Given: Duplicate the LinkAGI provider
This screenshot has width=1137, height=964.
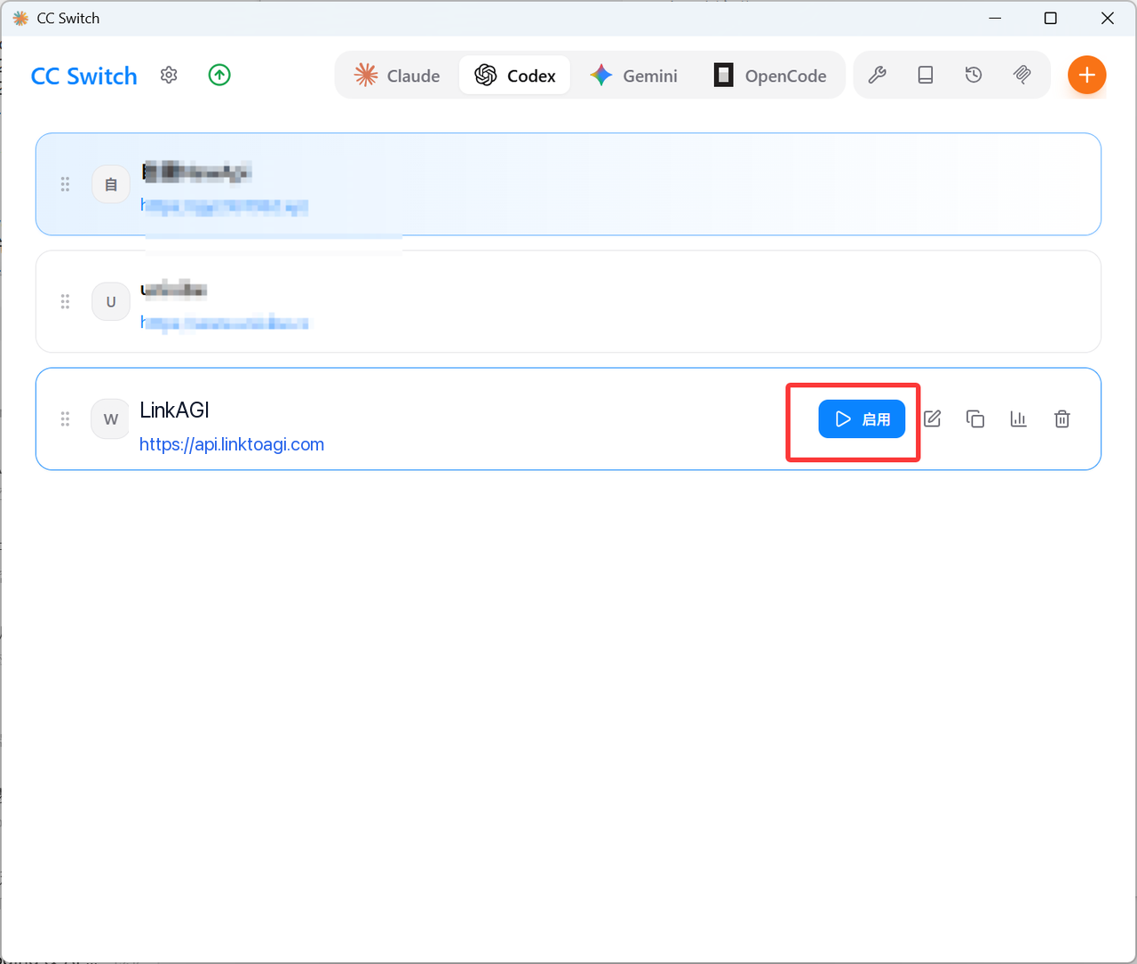Looking at the screenshot, I should point(975,418).
